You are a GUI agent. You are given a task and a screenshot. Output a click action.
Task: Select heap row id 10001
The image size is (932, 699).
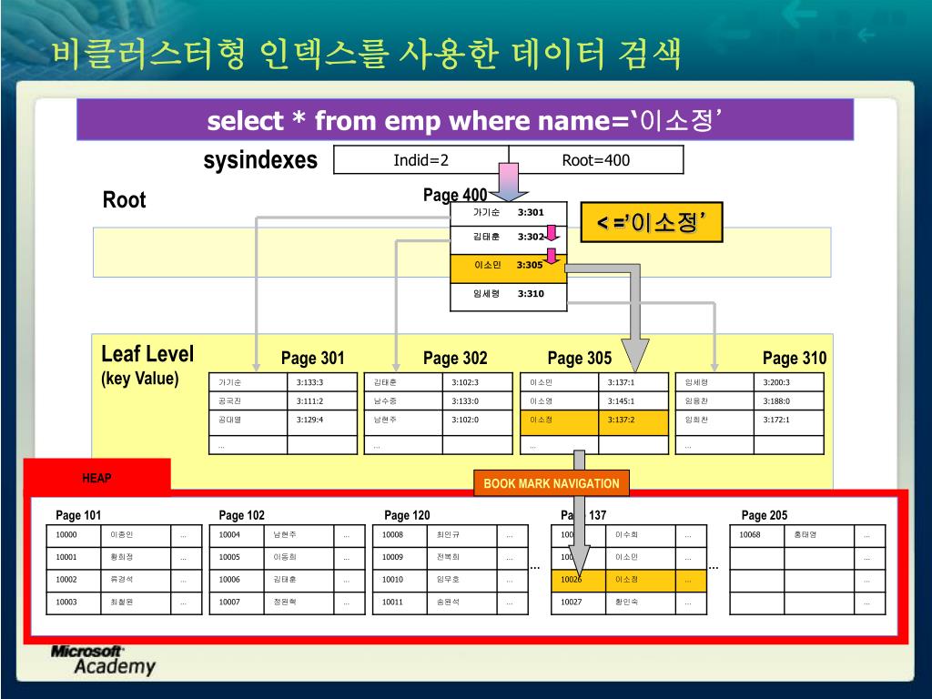coord(74,558)
